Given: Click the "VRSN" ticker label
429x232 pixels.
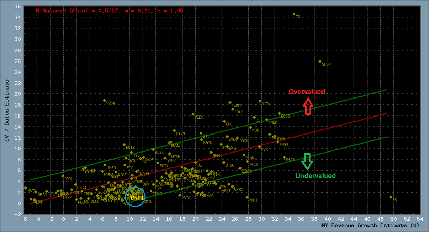Looking at the screenshot, I should (111, 103).
